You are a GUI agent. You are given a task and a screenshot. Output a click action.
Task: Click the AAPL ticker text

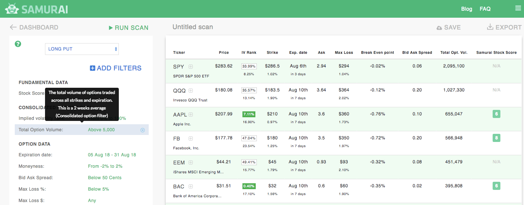(x=180, y=115)
